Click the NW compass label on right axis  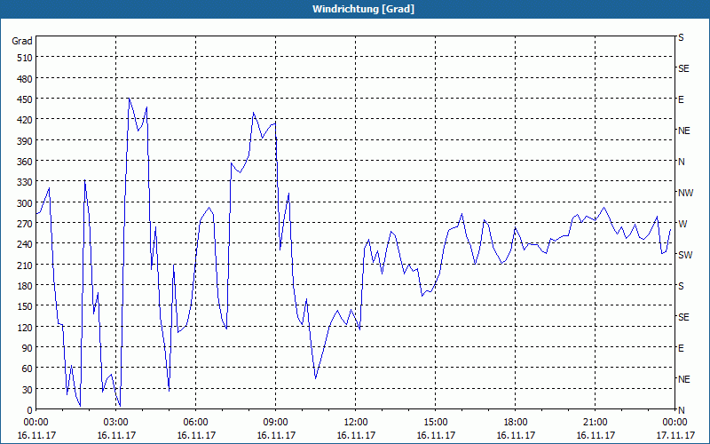685,193
